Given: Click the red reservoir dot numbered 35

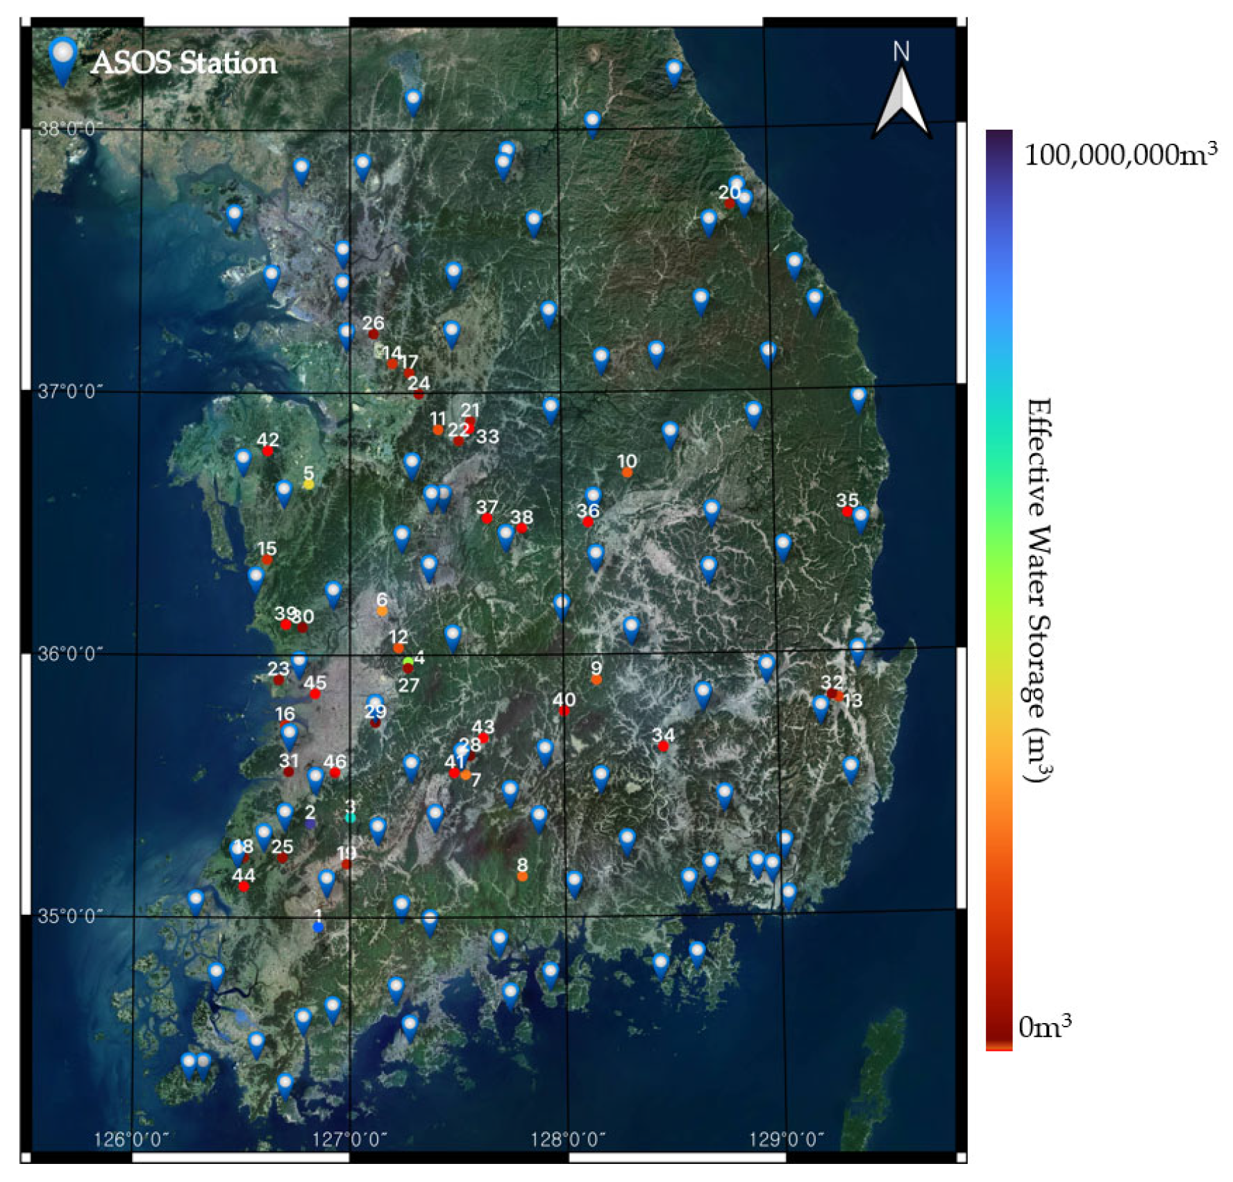Looking at the screenshot, I should tap(846, 512).
